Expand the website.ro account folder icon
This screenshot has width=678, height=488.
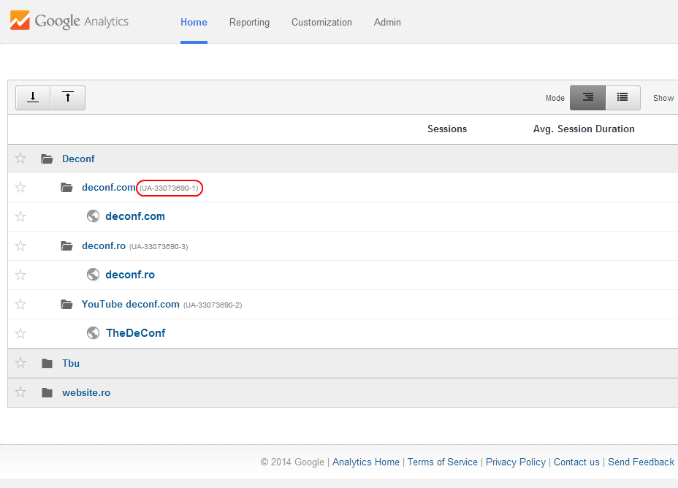point(47,392)
